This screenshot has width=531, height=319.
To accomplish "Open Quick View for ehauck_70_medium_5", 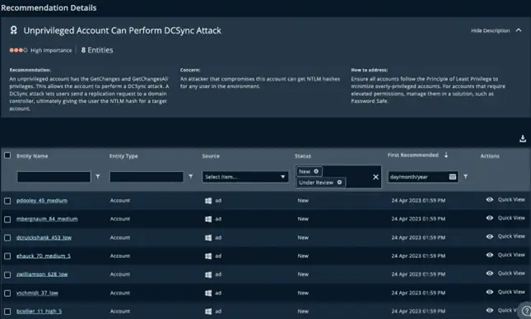I will [x=511, y=255].
